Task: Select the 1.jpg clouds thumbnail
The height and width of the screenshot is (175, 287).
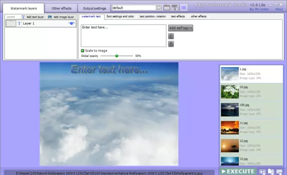Action: click(x=230, y=74)
